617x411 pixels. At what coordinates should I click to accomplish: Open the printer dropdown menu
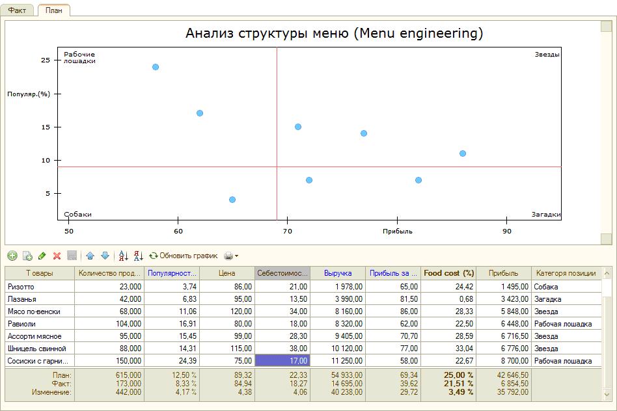coord(231,256)
